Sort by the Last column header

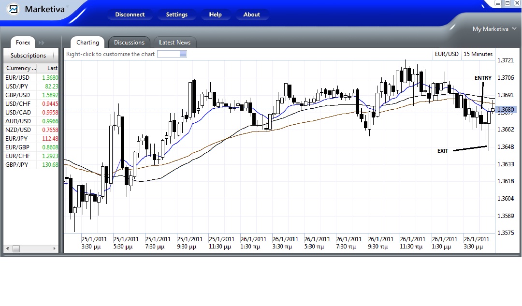click(x=48, y=68)
